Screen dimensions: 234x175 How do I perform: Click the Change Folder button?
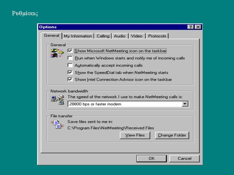172,135
